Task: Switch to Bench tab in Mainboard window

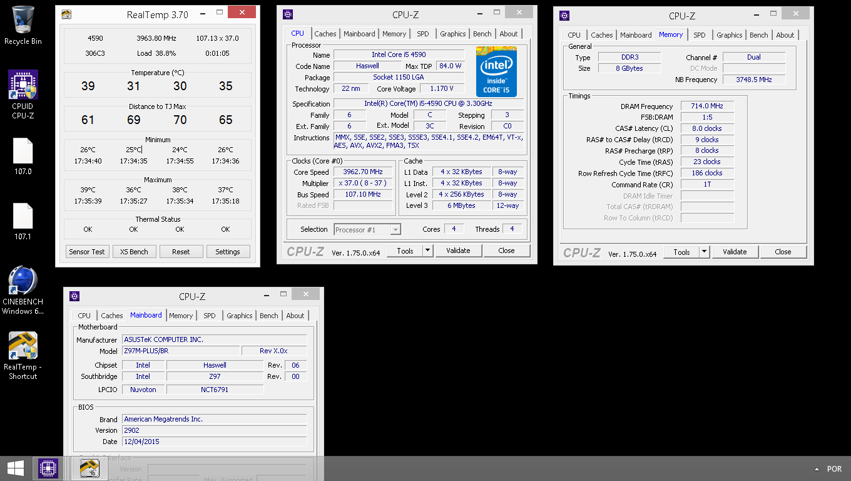Action: (x=269, y=316)
